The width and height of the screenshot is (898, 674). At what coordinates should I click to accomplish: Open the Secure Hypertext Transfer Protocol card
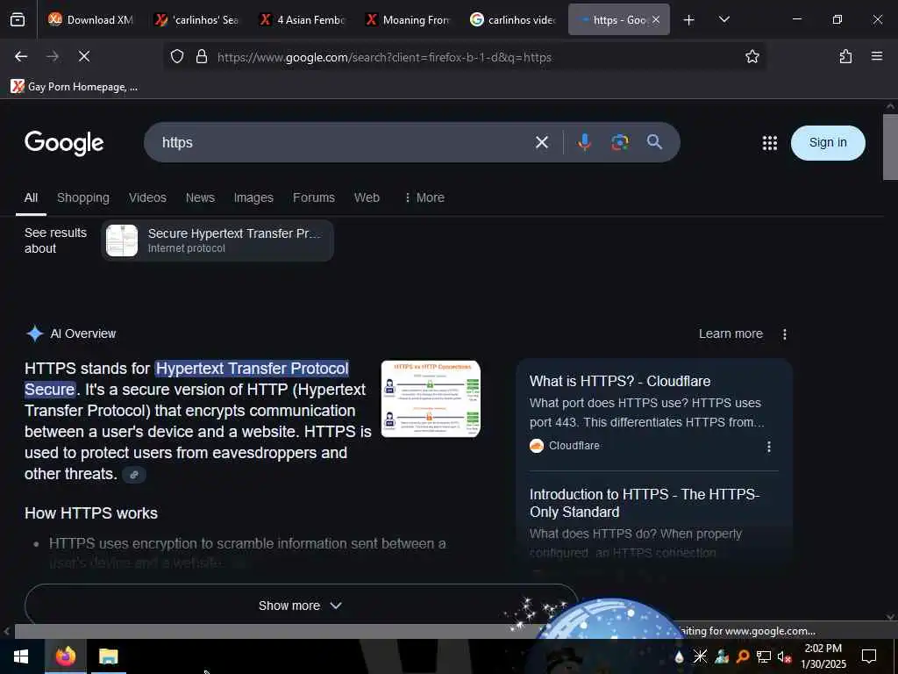[x=217, y=240]
